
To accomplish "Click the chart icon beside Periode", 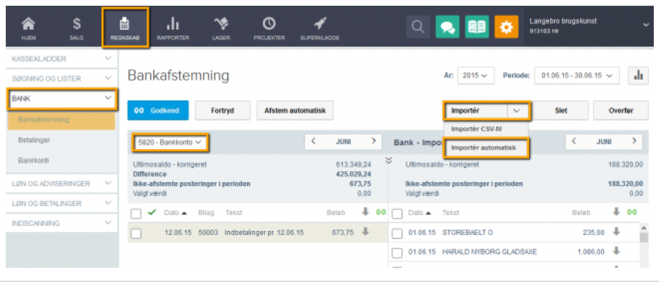I will 638,75.
